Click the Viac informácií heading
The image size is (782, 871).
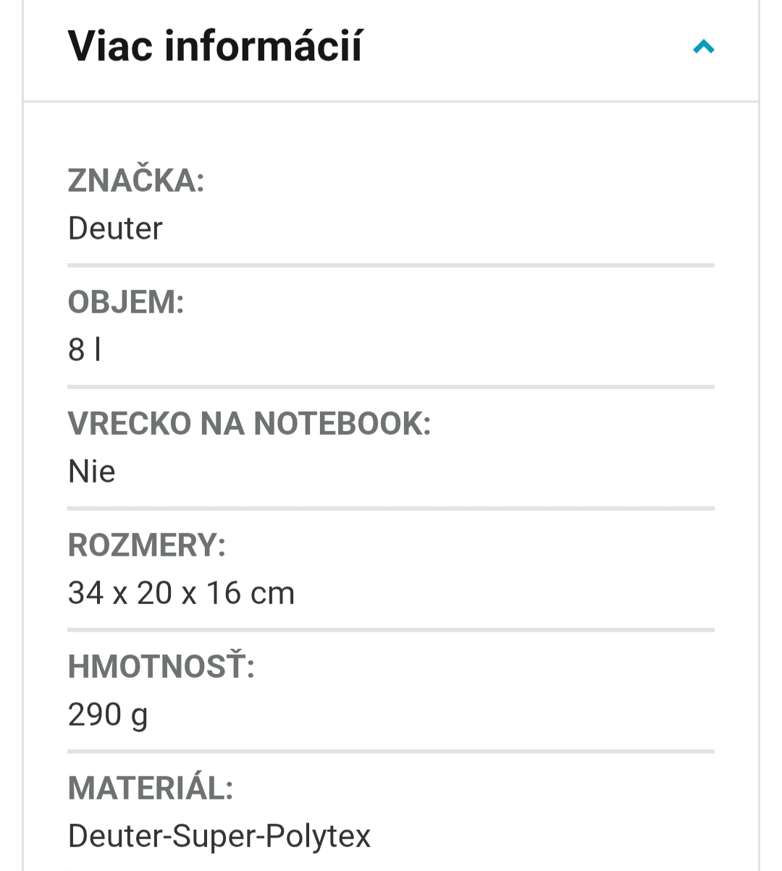point(215,46)
